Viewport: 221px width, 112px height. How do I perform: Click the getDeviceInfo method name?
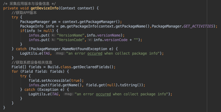click(45, 8)
